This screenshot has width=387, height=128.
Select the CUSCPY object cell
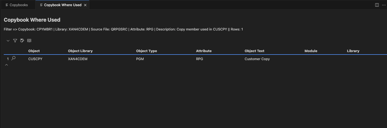tap(35, 59)
